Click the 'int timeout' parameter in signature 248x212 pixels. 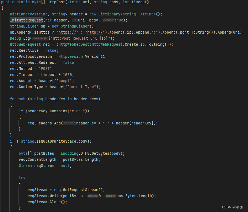(134, 2)
